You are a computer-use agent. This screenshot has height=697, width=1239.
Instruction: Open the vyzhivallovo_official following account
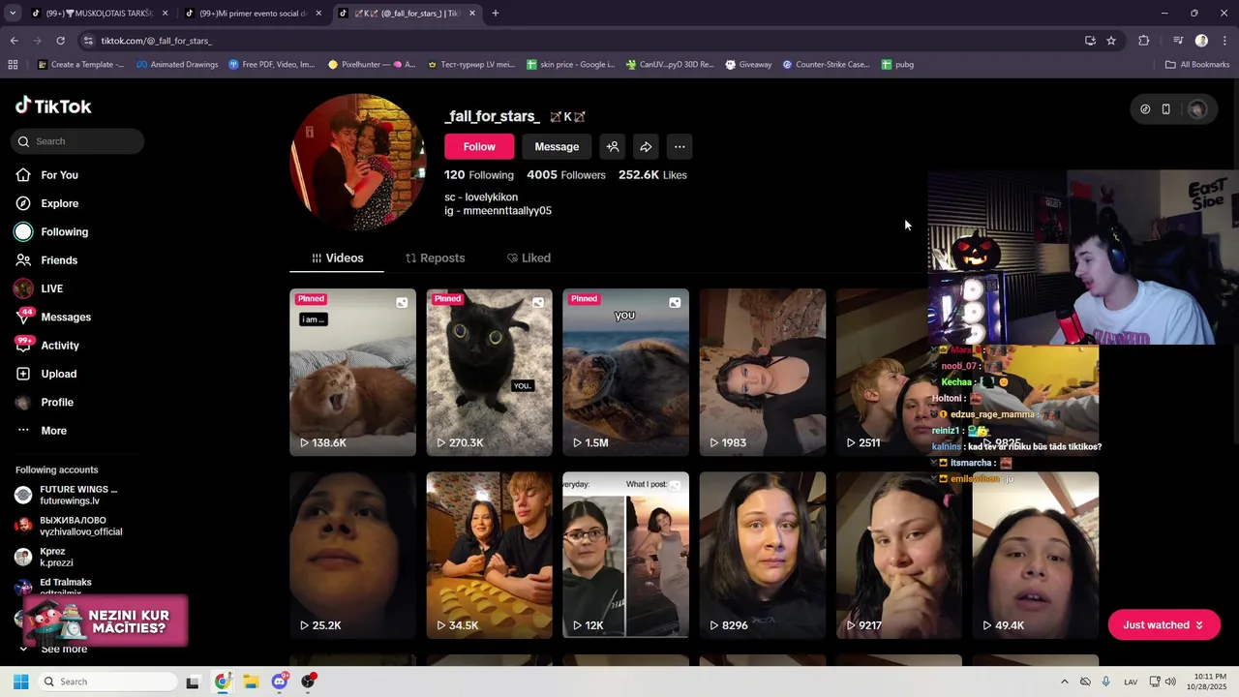click(68, 526)
